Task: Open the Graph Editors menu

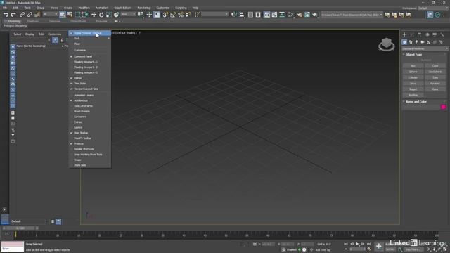Action: (123, 8)
